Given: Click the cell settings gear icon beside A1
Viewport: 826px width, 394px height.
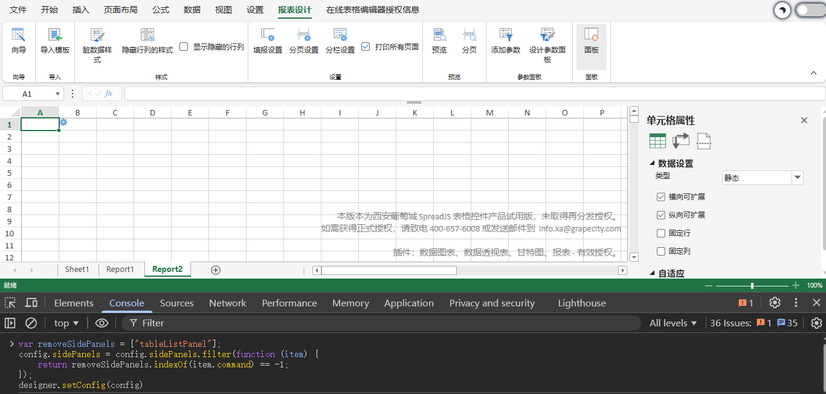Looking at the screenshot, I should click(63, 122).
